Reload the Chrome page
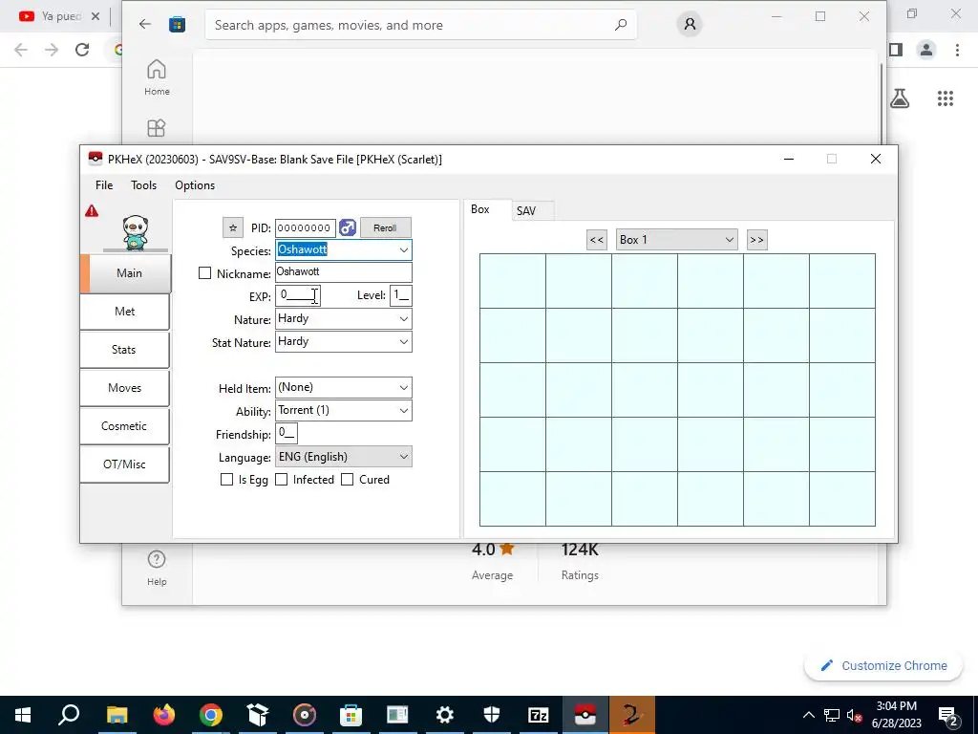 82,50
